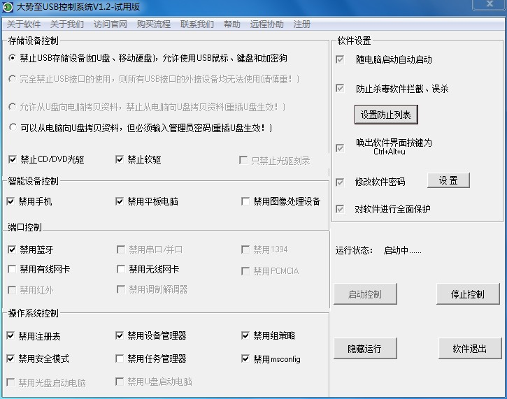Viewport: 507px width, 399px height.
Task: Uncheck 禁用设备管理器 checkbox
Action: point(120,335)
